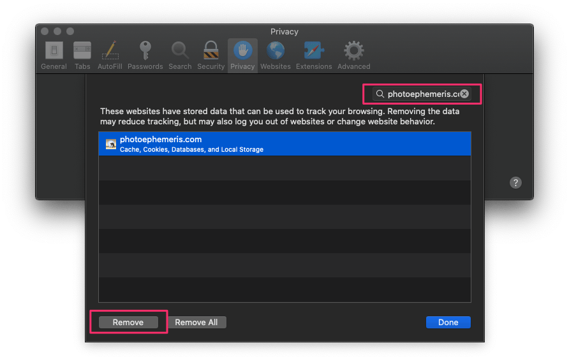Image resolution: width=569 pixels, height=359 pixels.
Task: Click the Remove All button
Action: 196,322
